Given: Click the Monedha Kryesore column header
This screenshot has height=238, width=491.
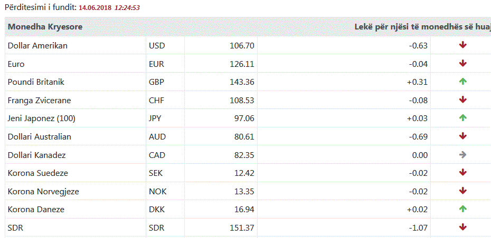Looking at the screenshot, I should 45,27.
